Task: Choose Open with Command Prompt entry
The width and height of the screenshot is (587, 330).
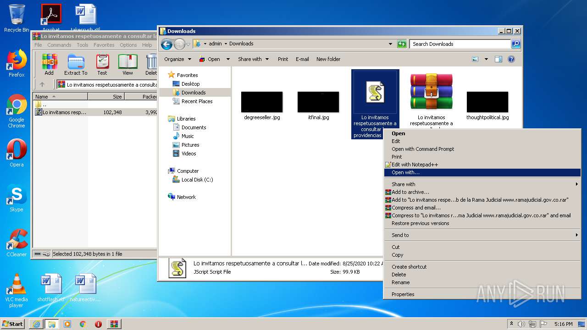Action: [482, 149]
